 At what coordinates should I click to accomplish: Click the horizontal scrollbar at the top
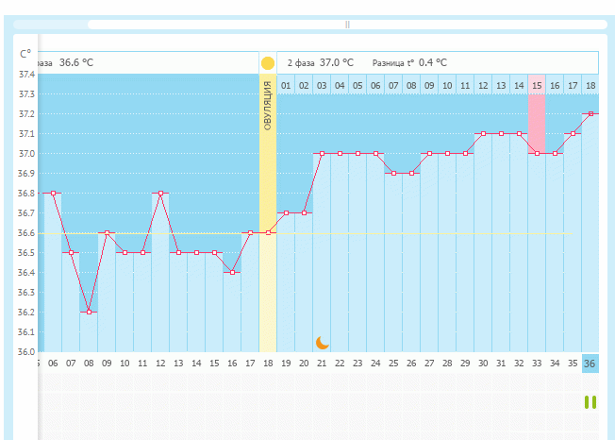(346, 25)
